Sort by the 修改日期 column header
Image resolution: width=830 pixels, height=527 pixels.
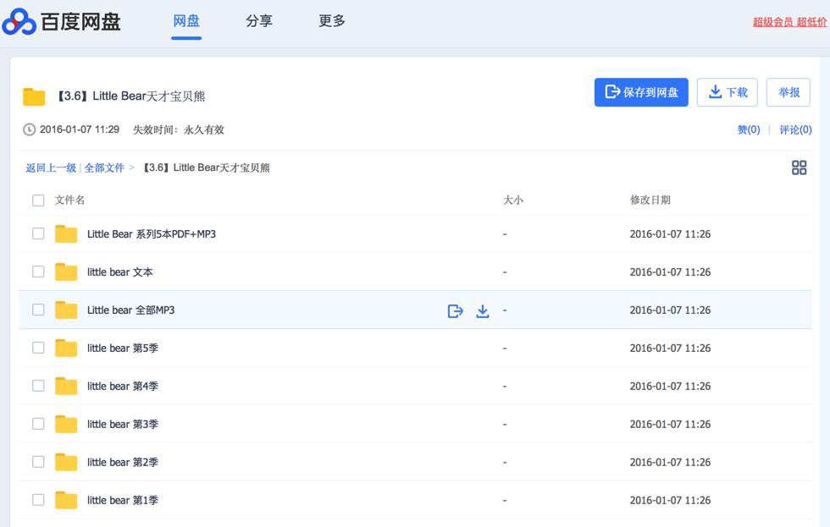pos(650,200)
